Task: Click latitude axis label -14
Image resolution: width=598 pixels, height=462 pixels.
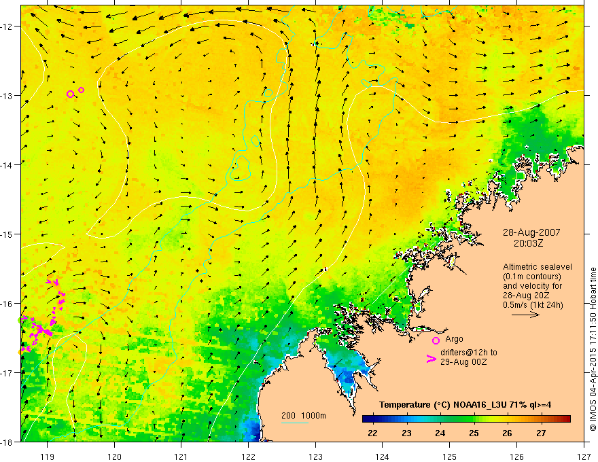Action: (7, 165)
